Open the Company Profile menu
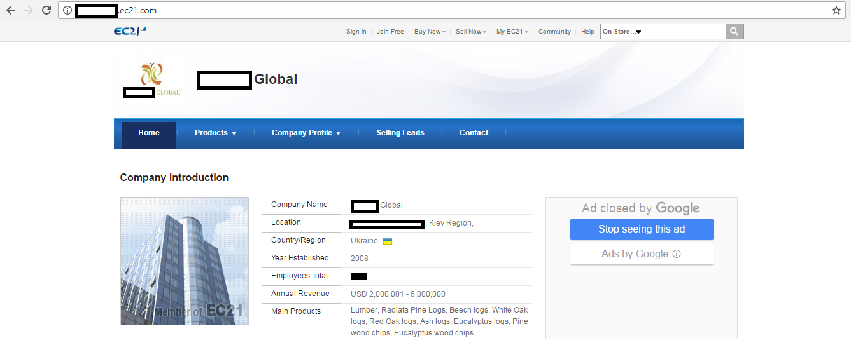The width and height of the screenshot is (851, 345). pos(306,133)
